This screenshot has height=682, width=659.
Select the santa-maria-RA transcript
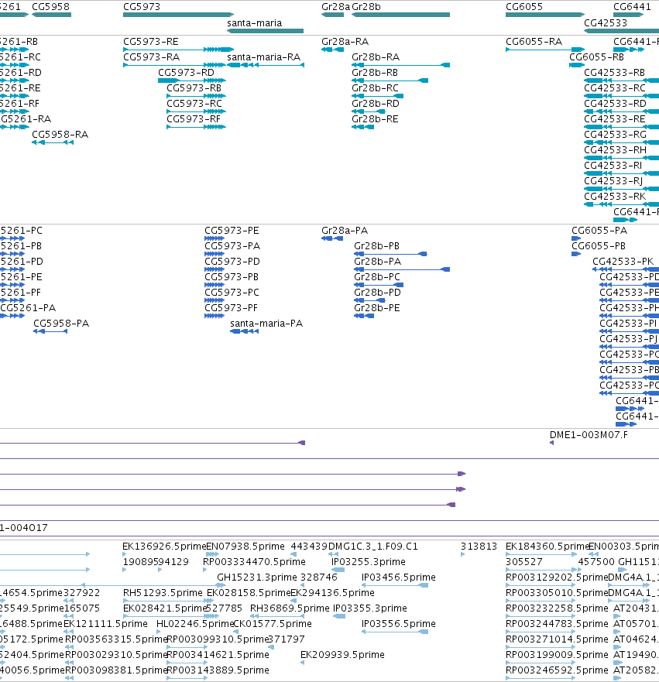pos(263,57)
